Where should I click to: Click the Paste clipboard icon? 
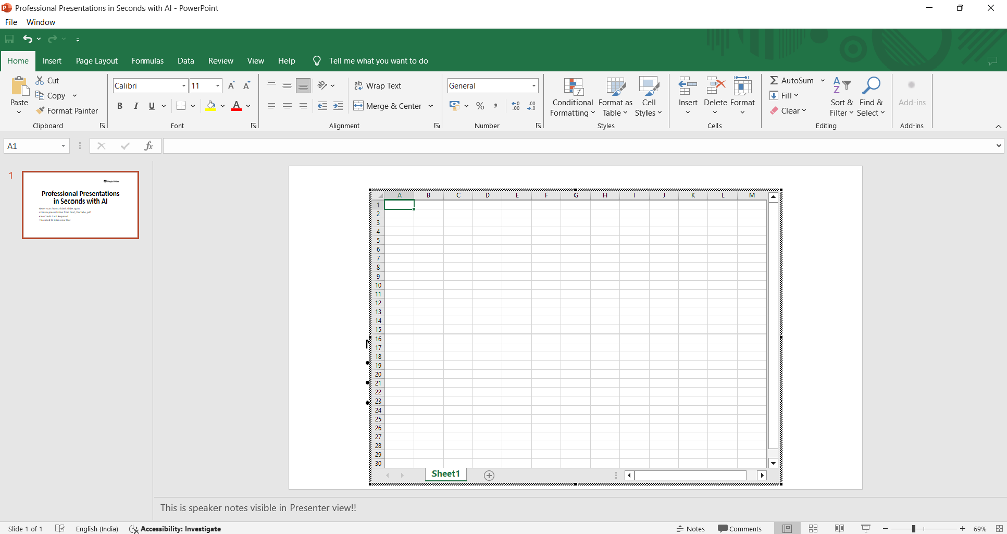[19, 87]
